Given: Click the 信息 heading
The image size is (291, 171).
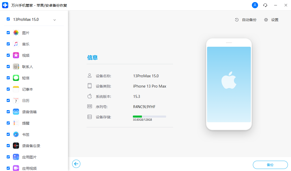Looking at the screenshot, I should (x=92, y=58).
